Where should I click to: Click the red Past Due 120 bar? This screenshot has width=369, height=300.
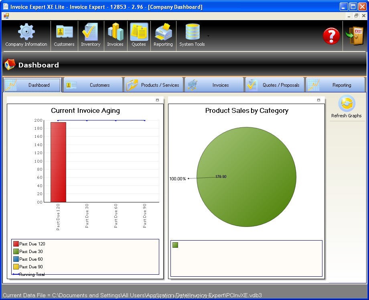59,162
